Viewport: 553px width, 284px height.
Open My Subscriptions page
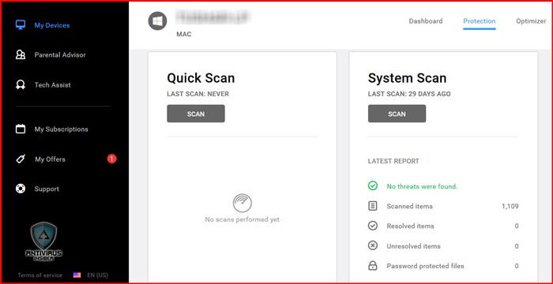pos(62,129)
